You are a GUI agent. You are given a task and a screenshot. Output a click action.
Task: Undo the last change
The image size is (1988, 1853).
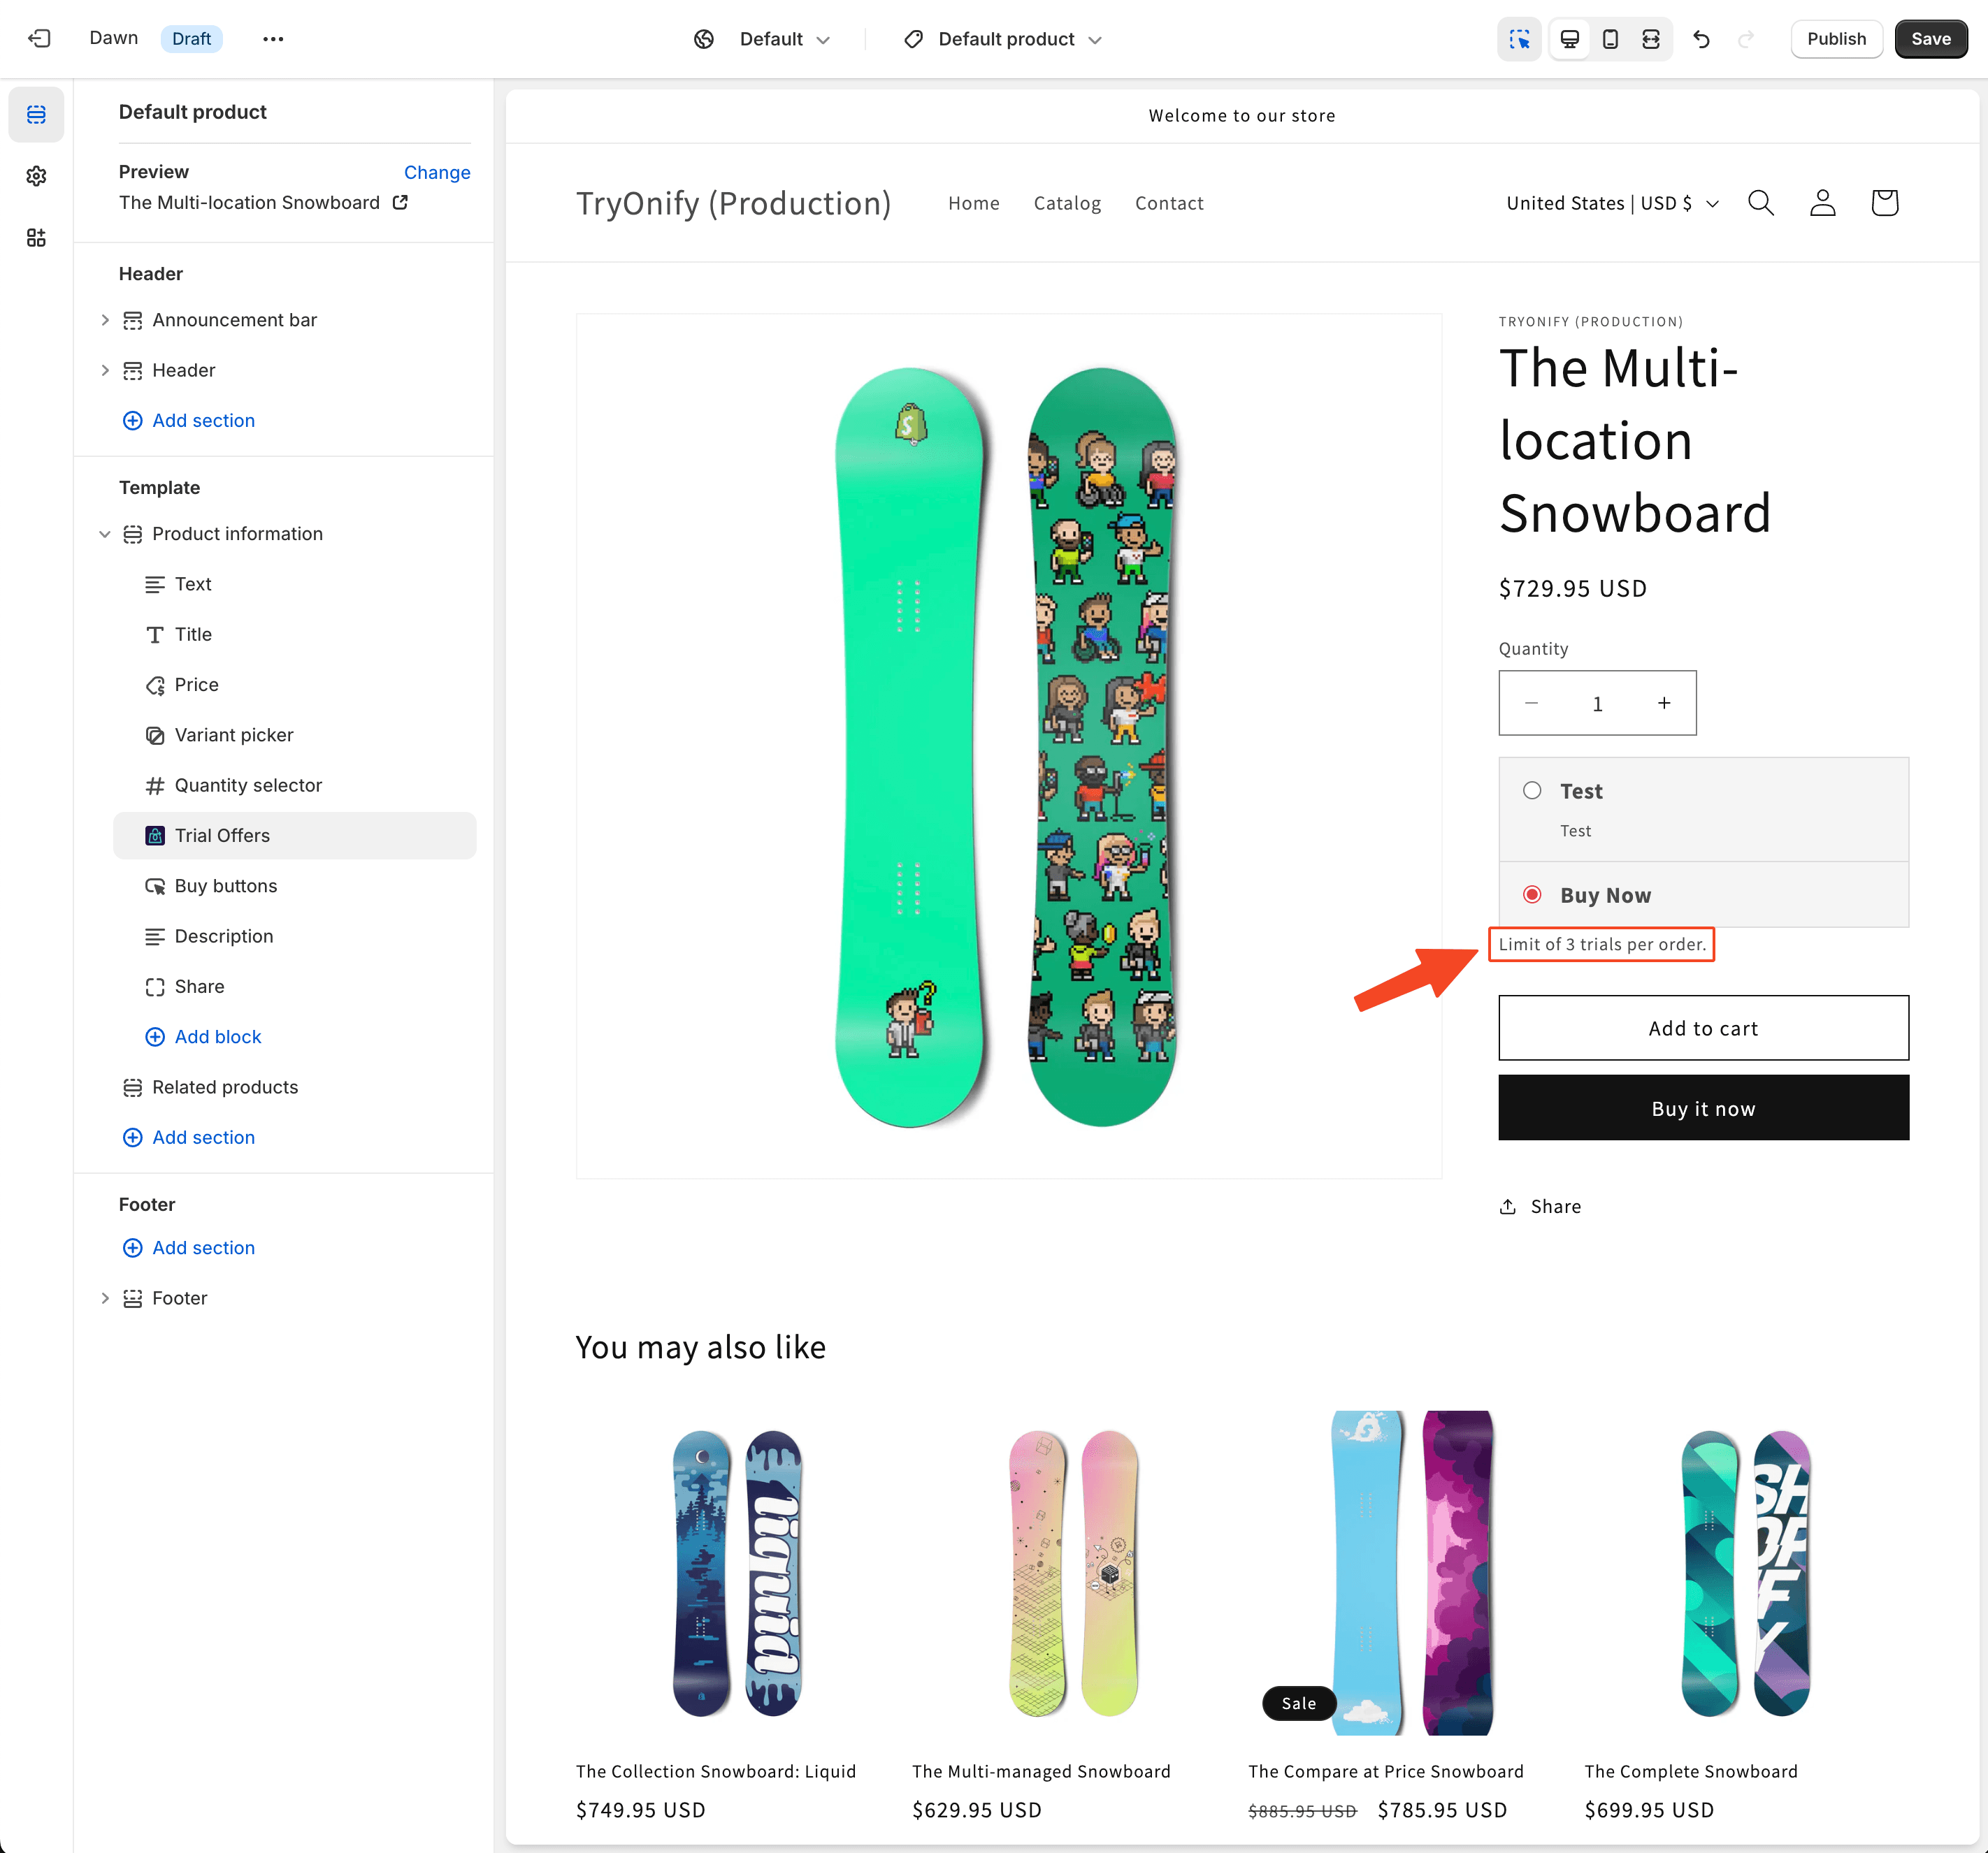coord(1701,38)
